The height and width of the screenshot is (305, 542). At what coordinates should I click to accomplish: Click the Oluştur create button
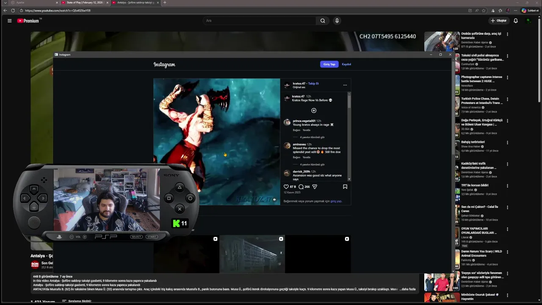tap(498, 20)
